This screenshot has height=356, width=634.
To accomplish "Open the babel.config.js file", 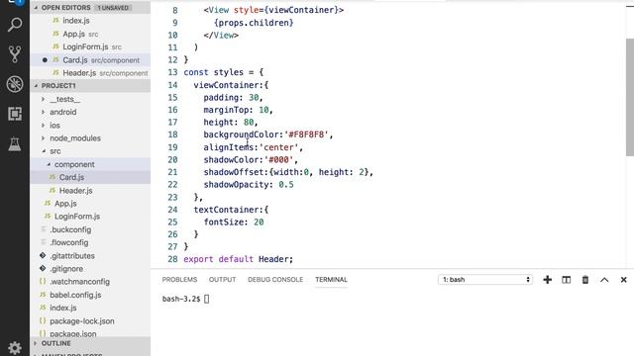I will [x=75, y=295].
